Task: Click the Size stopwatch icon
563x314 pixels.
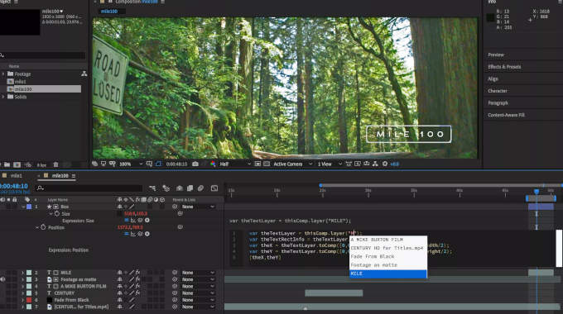Action: [x=57, y=214]
